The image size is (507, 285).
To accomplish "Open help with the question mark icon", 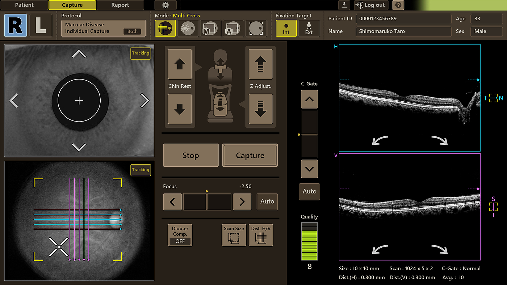I will click(398, 5).
